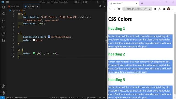The image size is (176, 99).
Task: Open the browser three-dot menu
Action: [173, 9]
